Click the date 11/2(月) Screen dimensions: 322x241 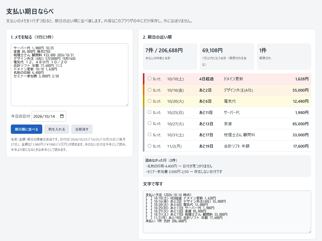click(x=174, y=146)
